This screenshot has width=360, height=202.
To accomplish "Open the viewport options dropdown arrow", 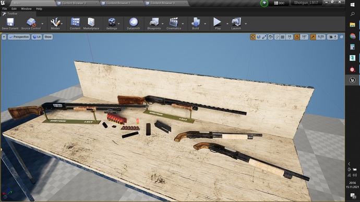I will (4, 37).
